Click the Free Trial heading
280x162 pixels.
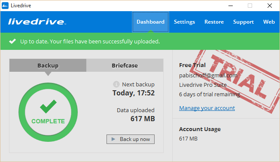(x=192, y=65)
